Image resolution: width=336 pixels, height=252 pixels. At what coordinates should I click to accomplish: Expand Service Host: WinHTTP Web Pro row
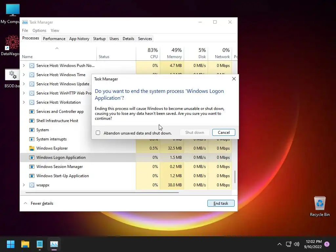[x=24, y=93]
